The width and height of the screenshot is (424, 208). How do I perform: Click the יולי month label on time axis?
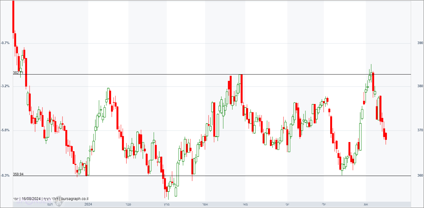pyautogui.click(x=324, y=204)
